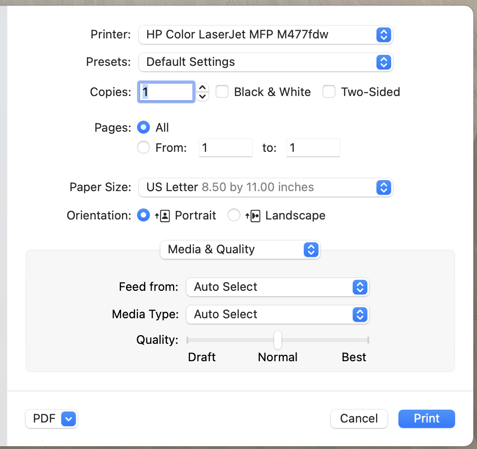Enable the Black & White checkbox
Screen dimensions: 477x449
tap(222, 92)
